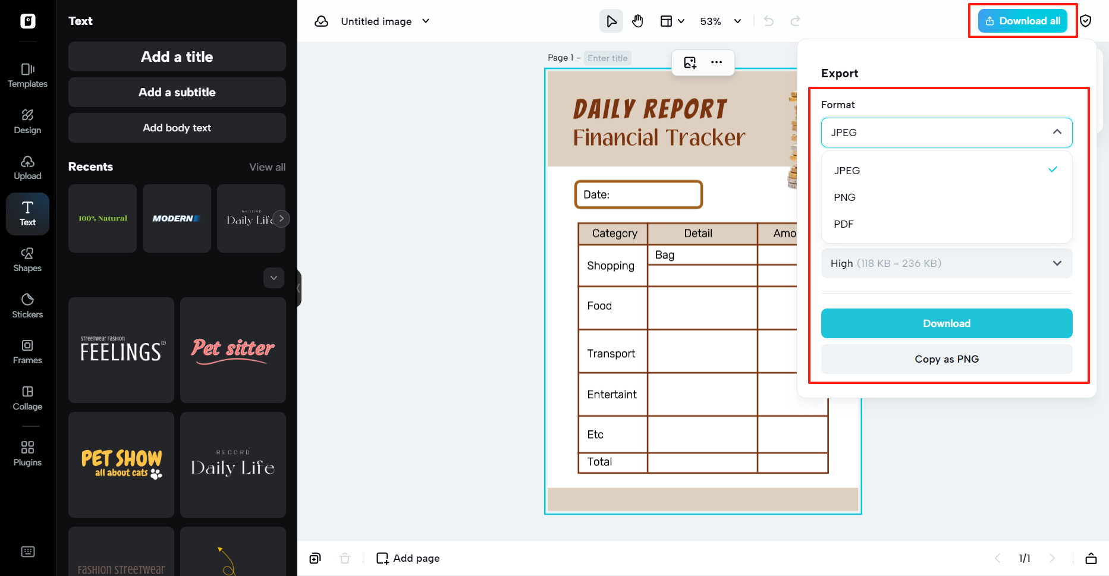Image resolution: width=1109 pixels, height=576 pixels.
Task: Click the keyboard shortcuts icon
Action: coord(27,551)
